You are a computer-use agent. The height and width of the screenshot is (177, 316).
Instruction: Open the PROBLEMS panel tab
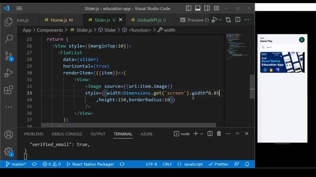(x=34, y=134)
